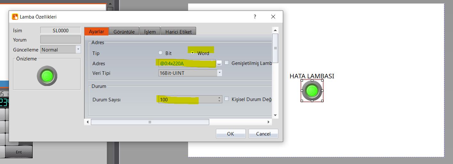Select the Bit radio button
Viewport: 453px width, 164px height.
(161, 53)
